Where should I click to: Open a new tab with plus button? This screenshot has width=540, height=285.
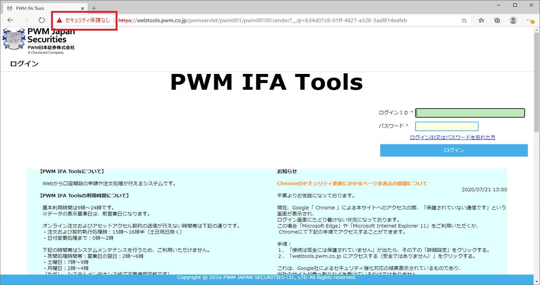(94, 8)
